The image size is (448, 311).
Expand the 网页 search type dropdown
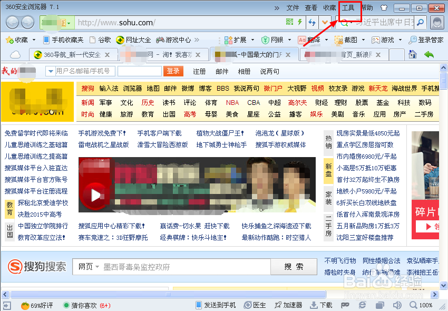89,267
